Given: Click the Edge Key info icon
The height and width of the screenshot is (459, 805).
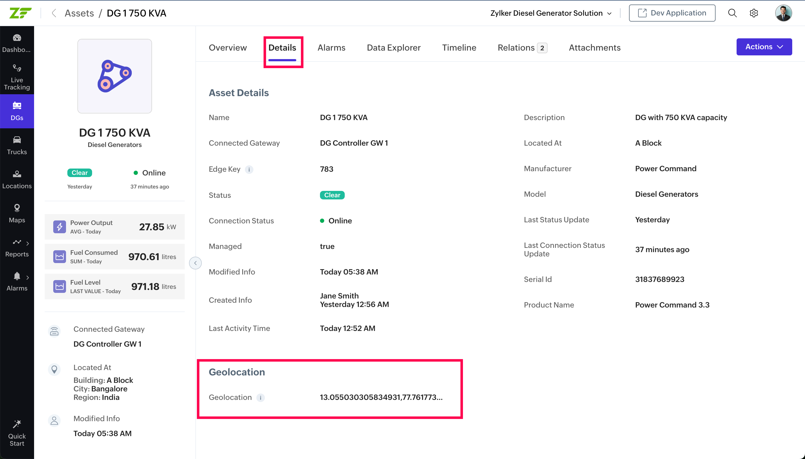Looking at the screenshot, I should click(249, 169).
